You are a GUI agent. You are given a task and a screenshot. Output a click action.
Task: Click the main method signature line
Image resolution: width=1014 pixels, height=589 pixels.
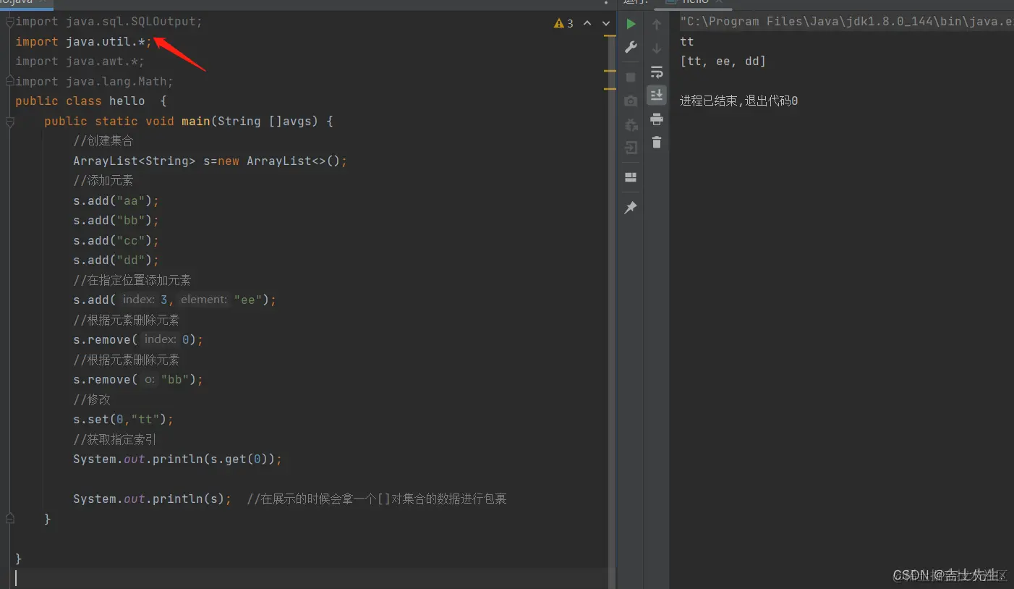[x=189, y=122]
